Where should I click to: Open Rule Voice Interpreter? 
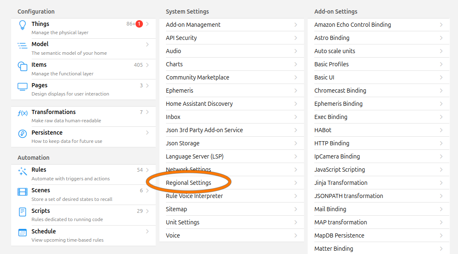coord(231,196)
